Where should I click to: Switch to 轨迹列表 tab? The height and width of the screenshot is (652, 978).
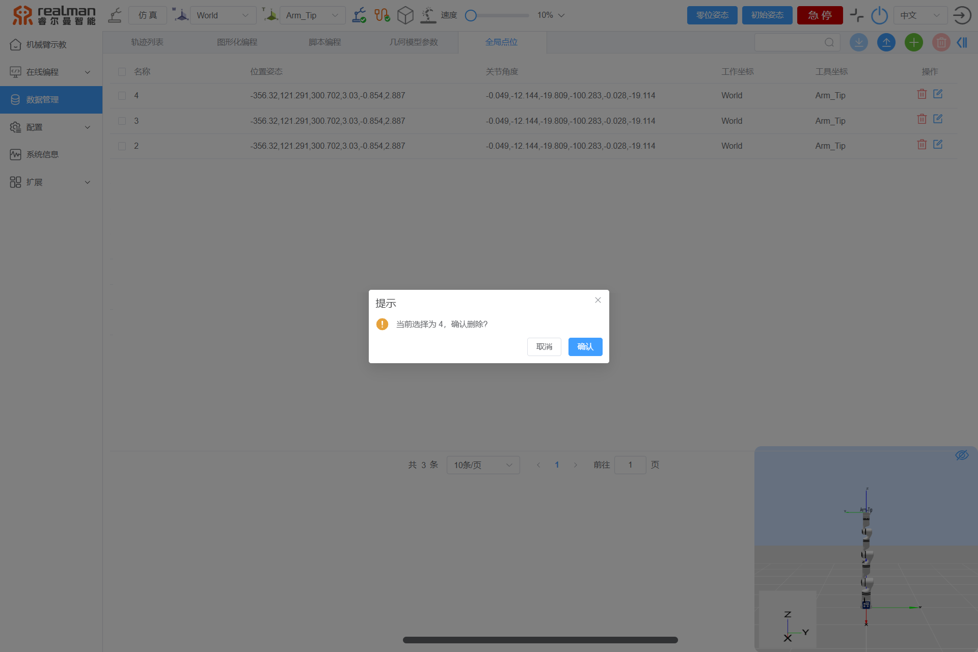click(x=146, y=41)
